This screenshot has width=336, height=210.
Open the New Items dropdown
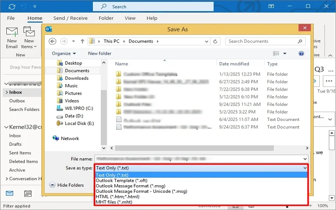point(29,44)
